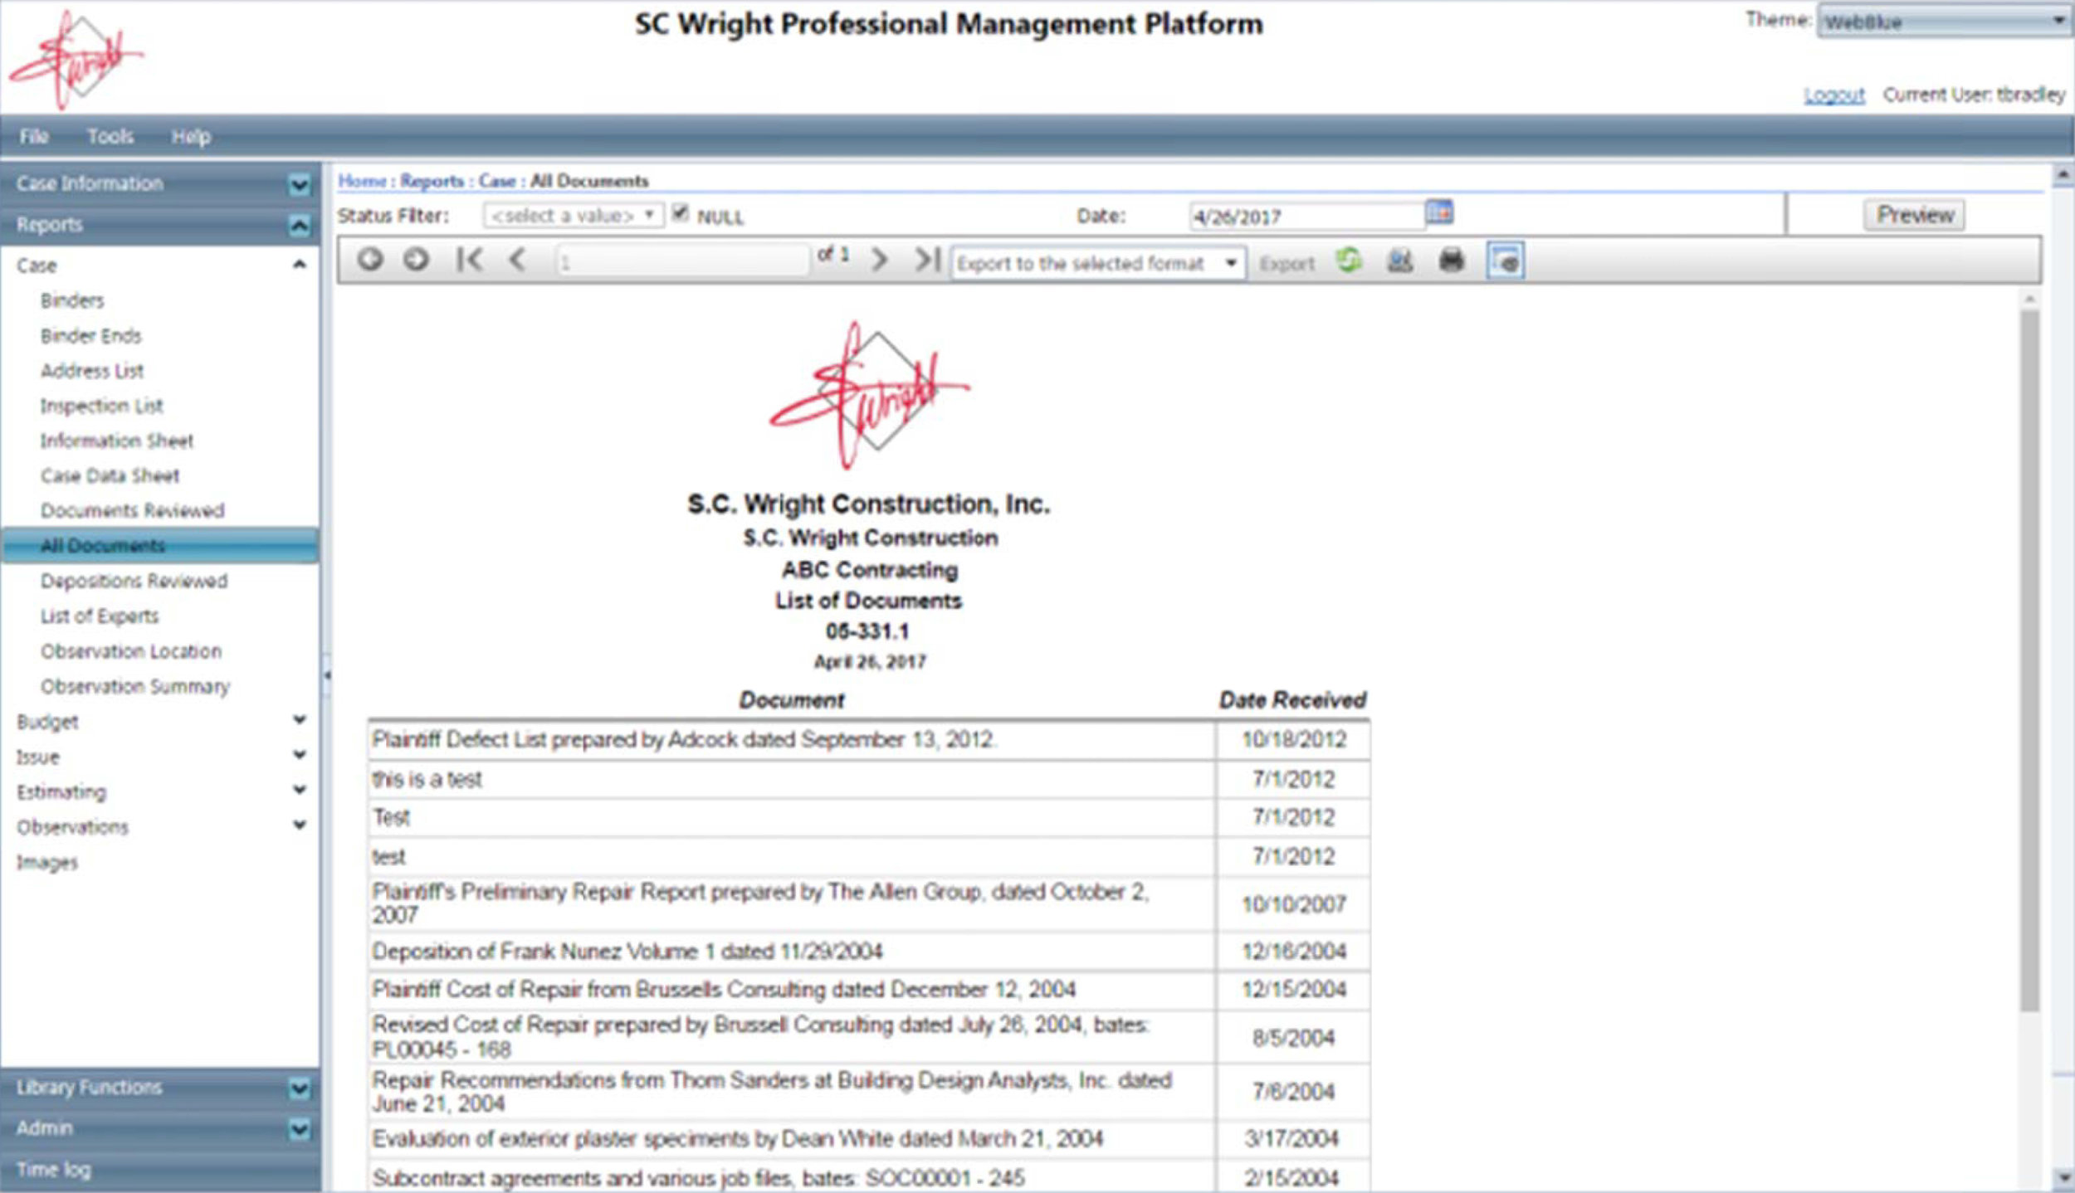Select the highlighted All Documents item

(159, 545)
